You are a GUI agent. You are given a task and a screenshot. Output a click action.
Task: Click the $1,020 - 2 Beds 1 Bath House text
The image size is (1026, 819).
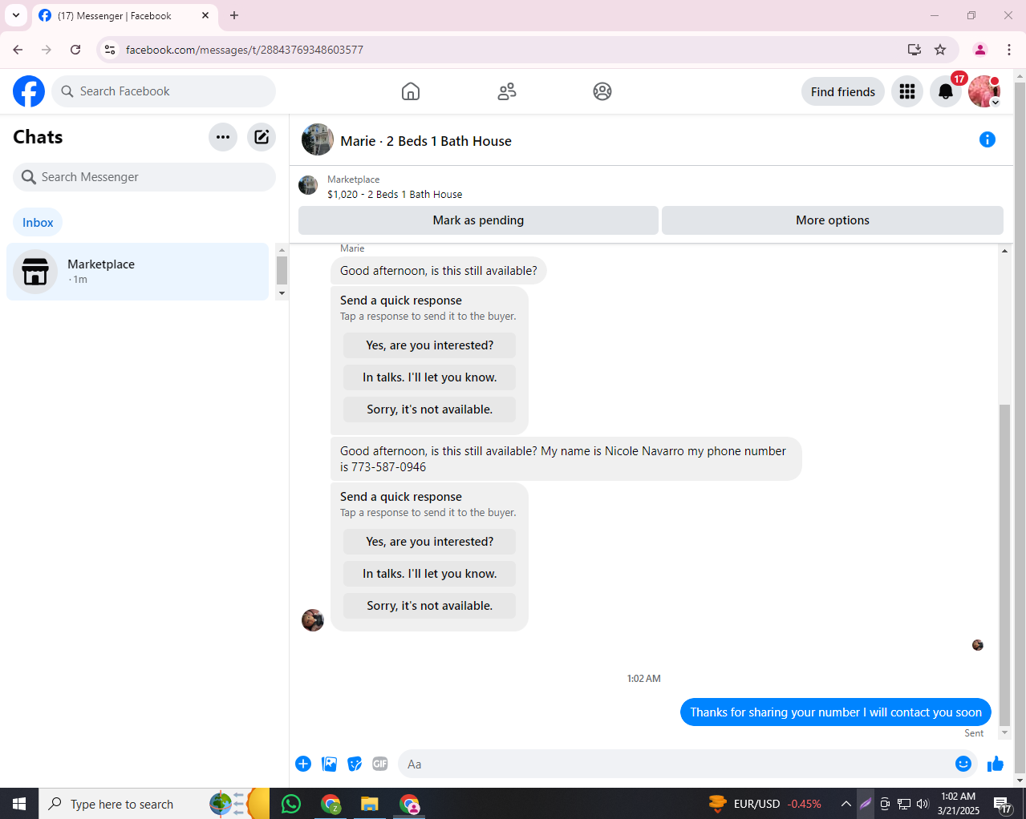(395, 195)
